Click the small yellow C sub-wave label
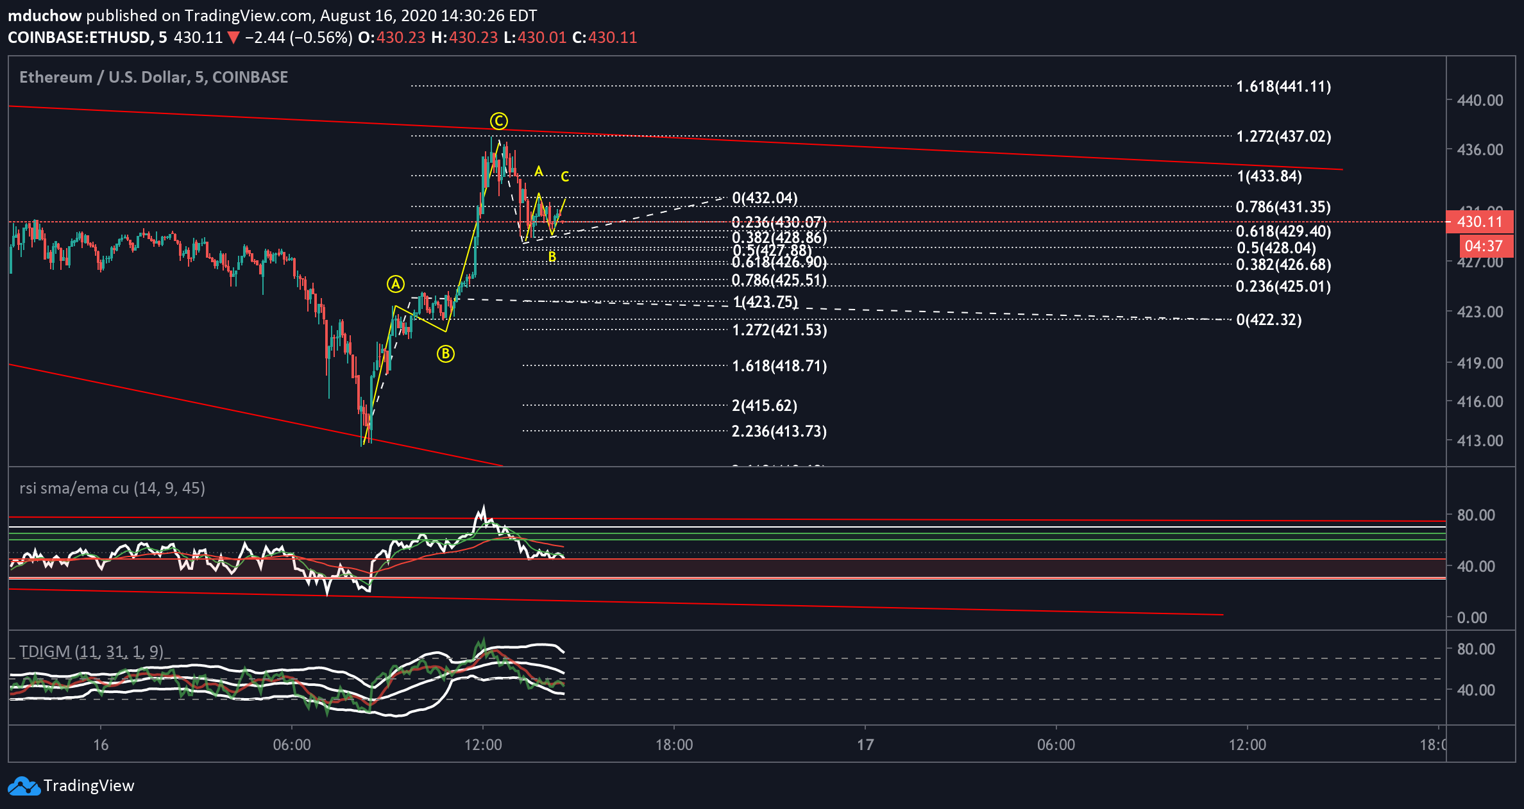 [x=565, y=176]
